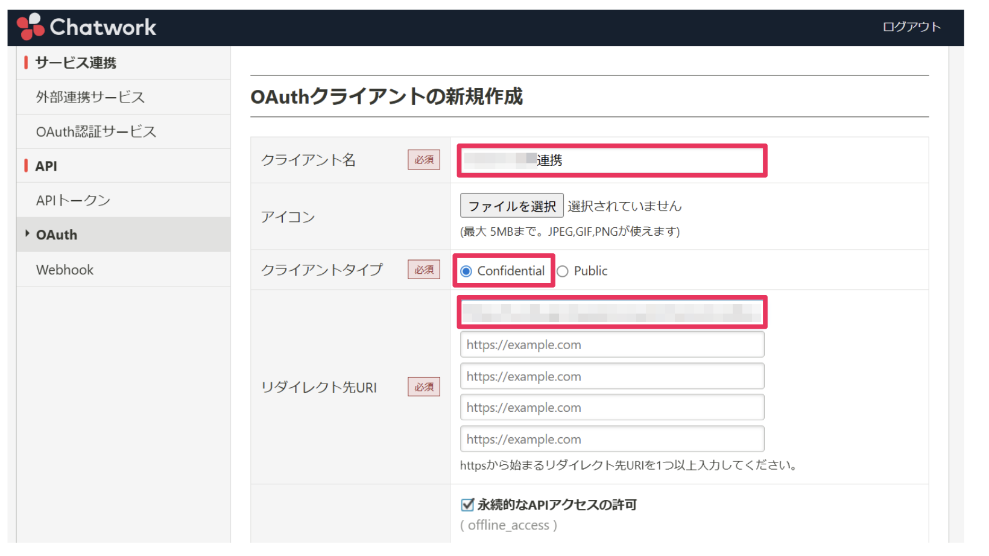The width and height of the screenshot is (989, 556).
Task: Click the first リダイレクト先URI field
Action: pyautogui.click(x=612, y=312)
